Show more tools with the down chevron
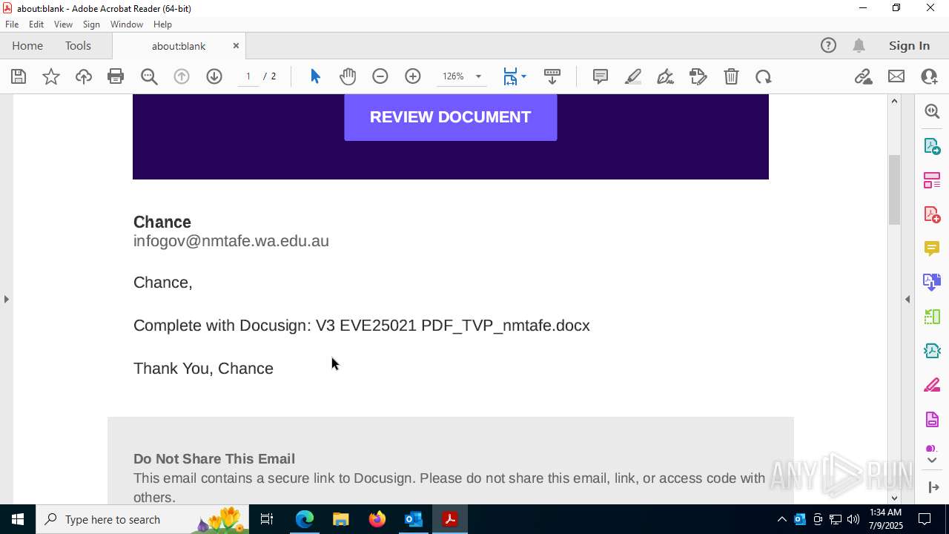The width and height of the screenshot is (949, 534). [x=932, y=461]
